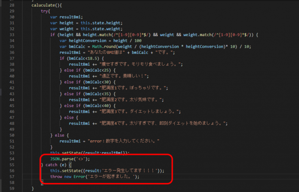
Task: Click the '} else {' on line 47
Action: click(69, 118)
